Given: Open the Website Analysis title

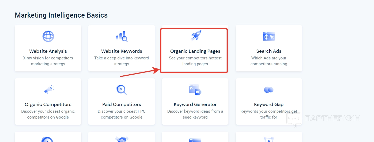Looking at the screenshot, I should pyautogui.click(x=48, y=51).
